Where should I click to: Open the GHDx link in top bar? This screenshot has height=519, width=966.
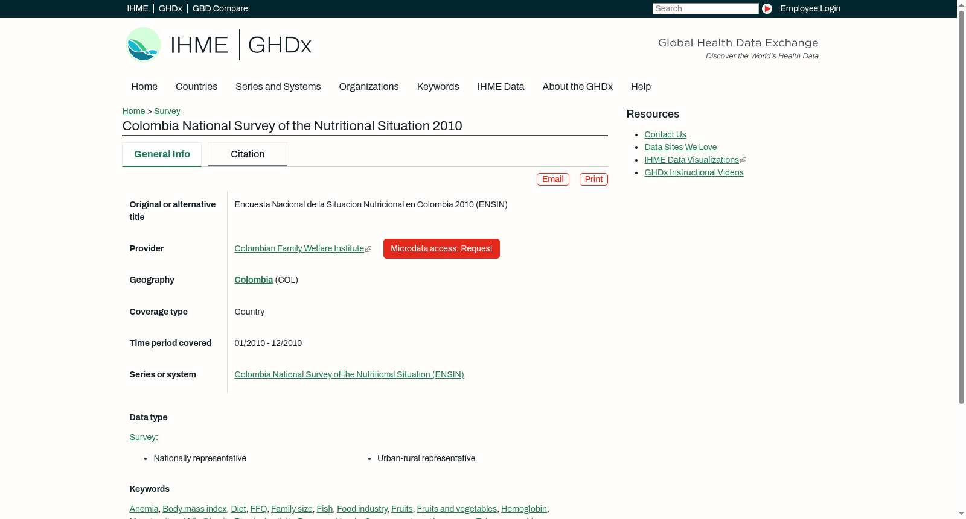click(x=170, y=8)
